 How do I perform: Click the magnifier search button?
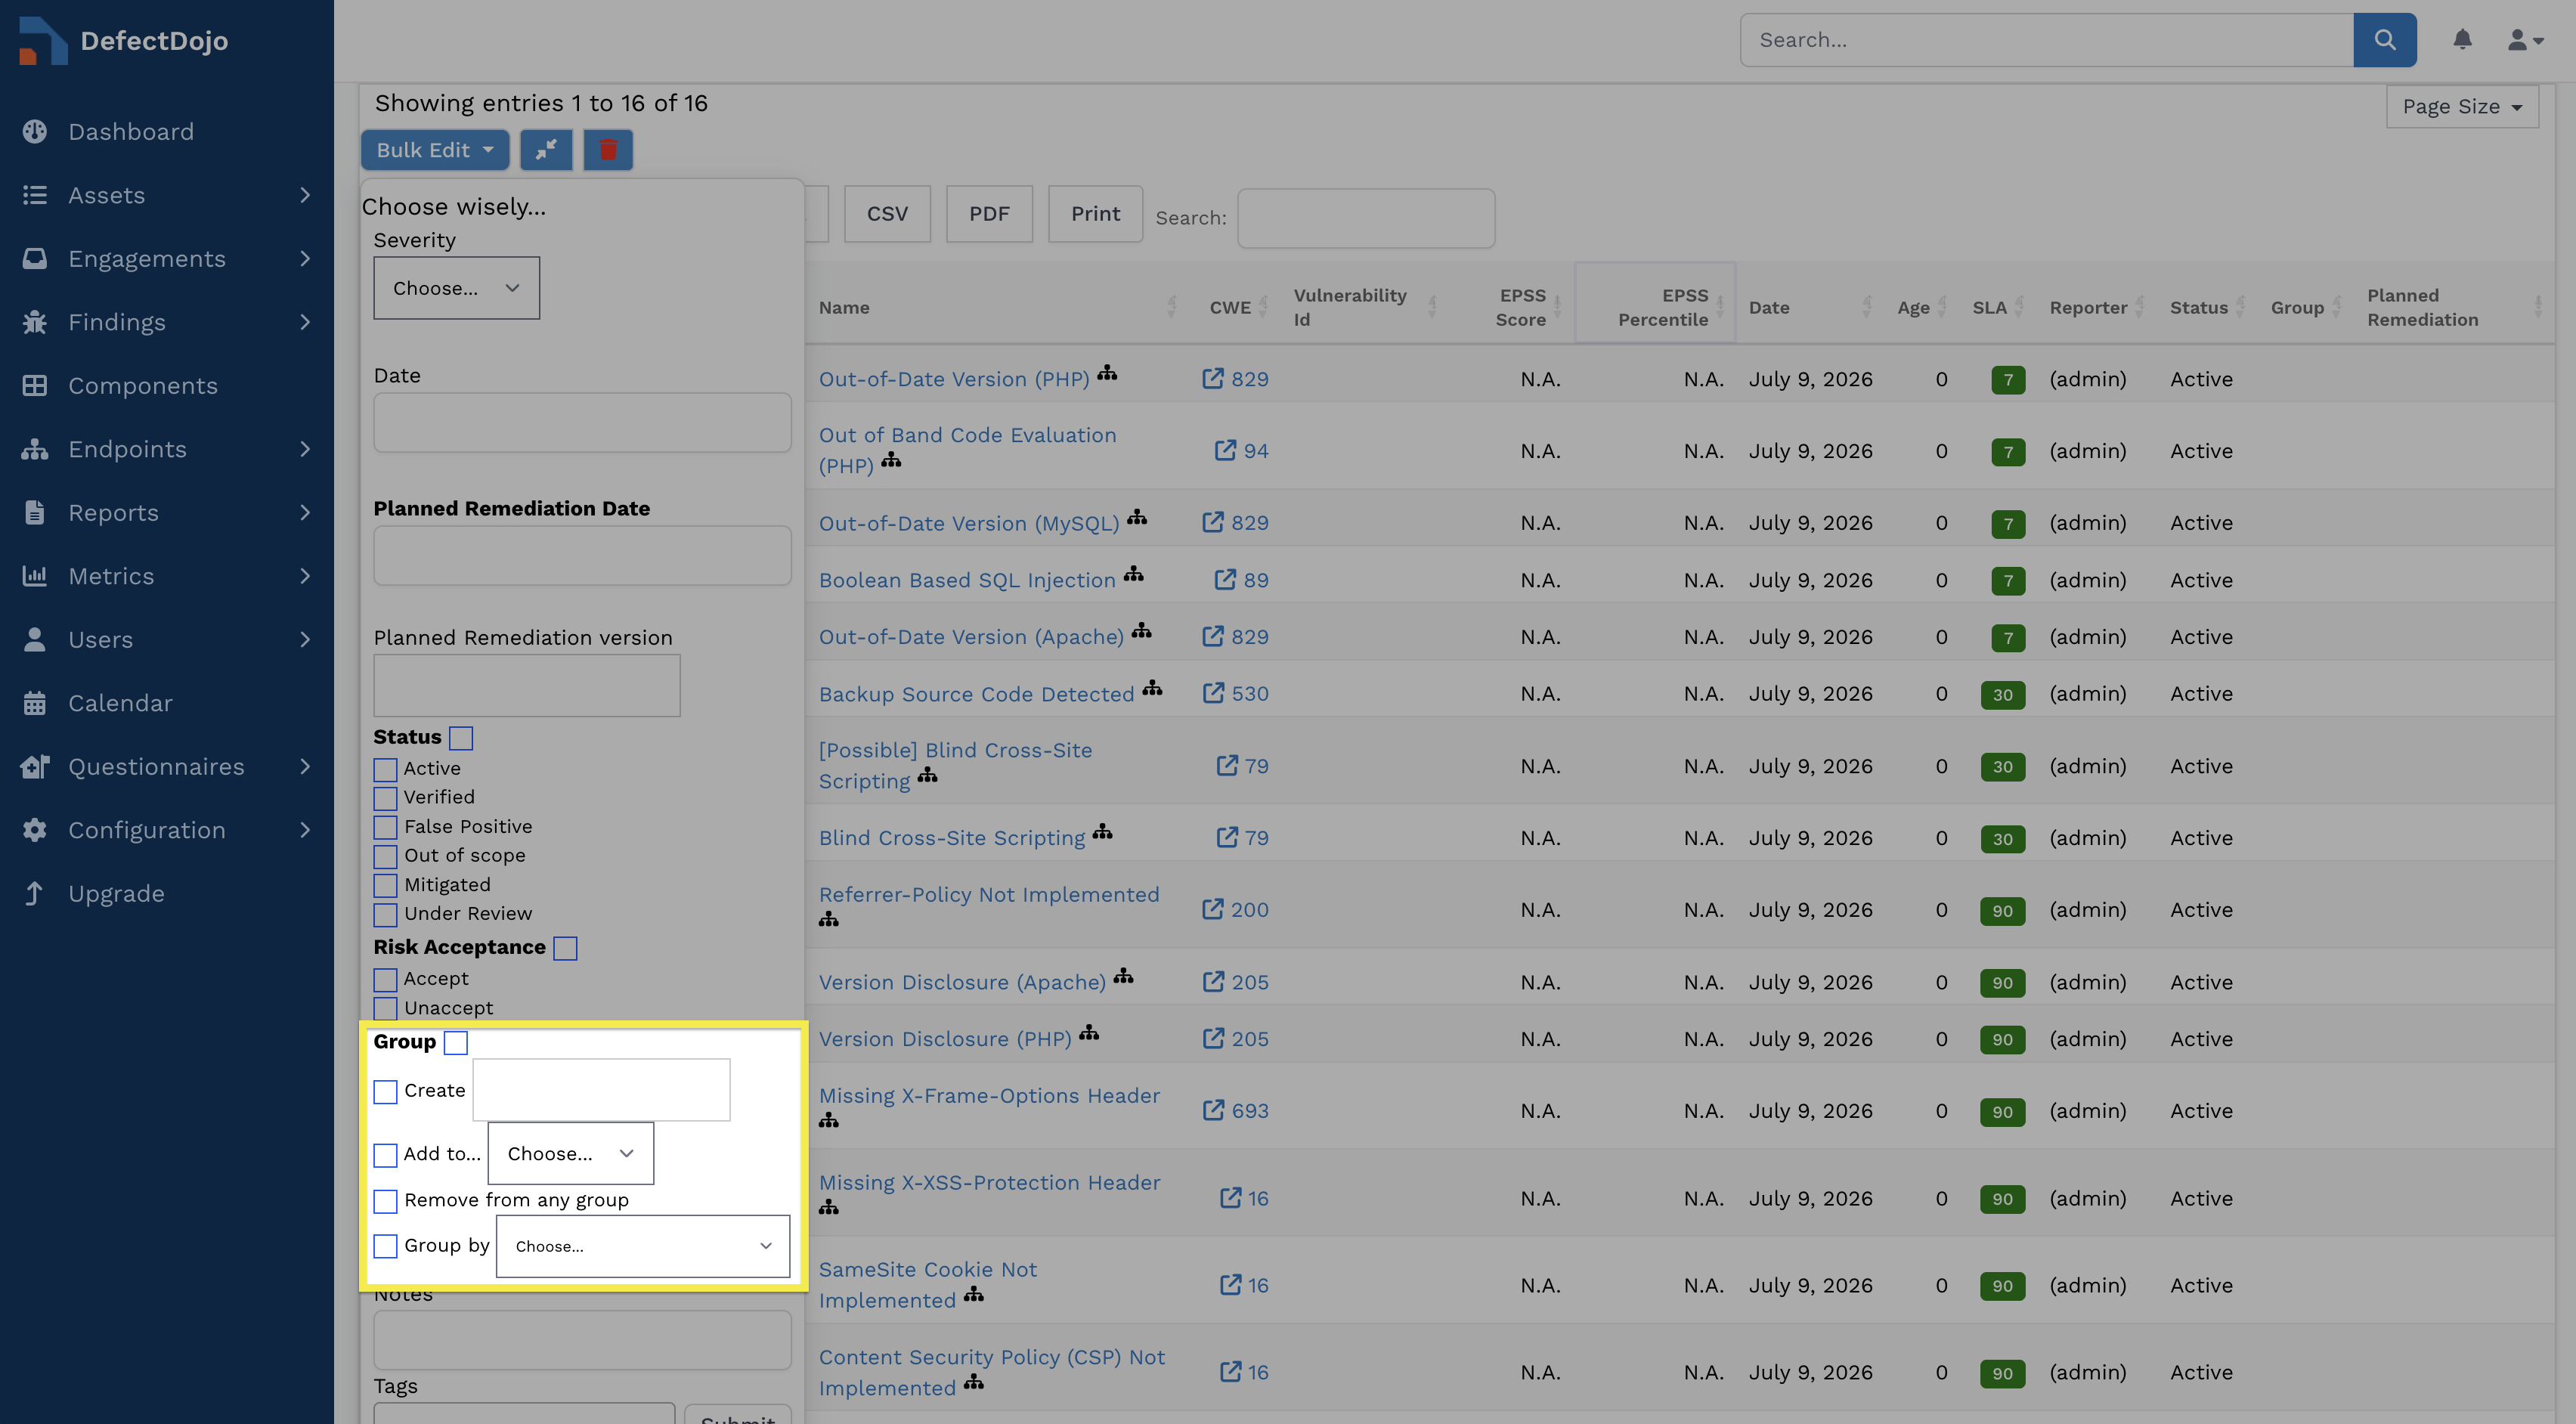tap(2385, 40)
